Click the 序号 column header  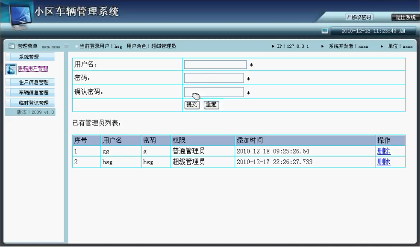click(87, 140)
